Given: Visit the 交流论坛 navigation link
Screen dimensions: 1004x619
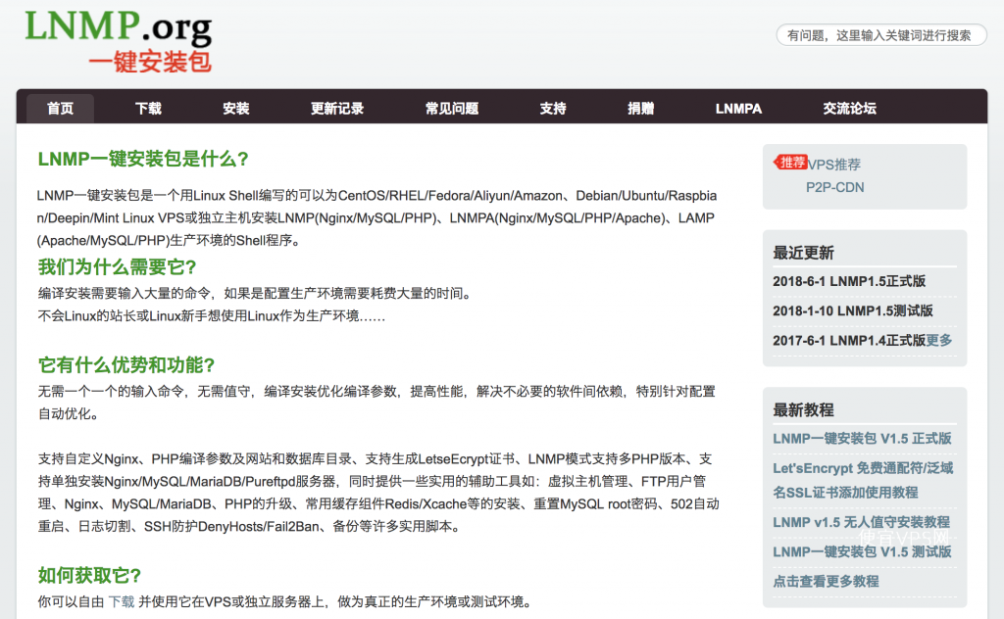Looking at the screenshot, I should coord(850,108).
